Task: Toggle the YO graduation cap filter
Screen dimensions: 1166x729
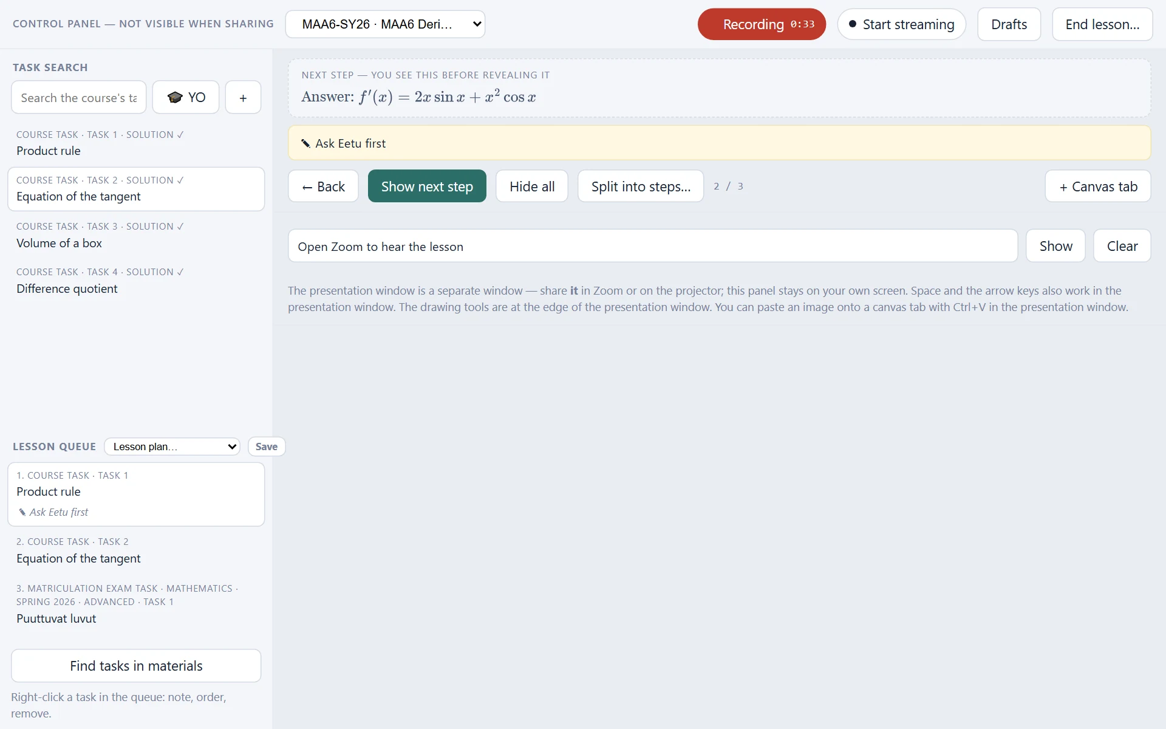Action: [186, 97]
